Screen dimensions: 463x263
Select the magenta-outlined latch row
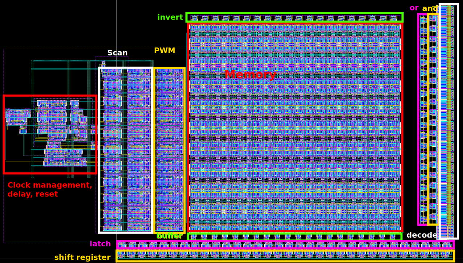click(x=285, y=245)
